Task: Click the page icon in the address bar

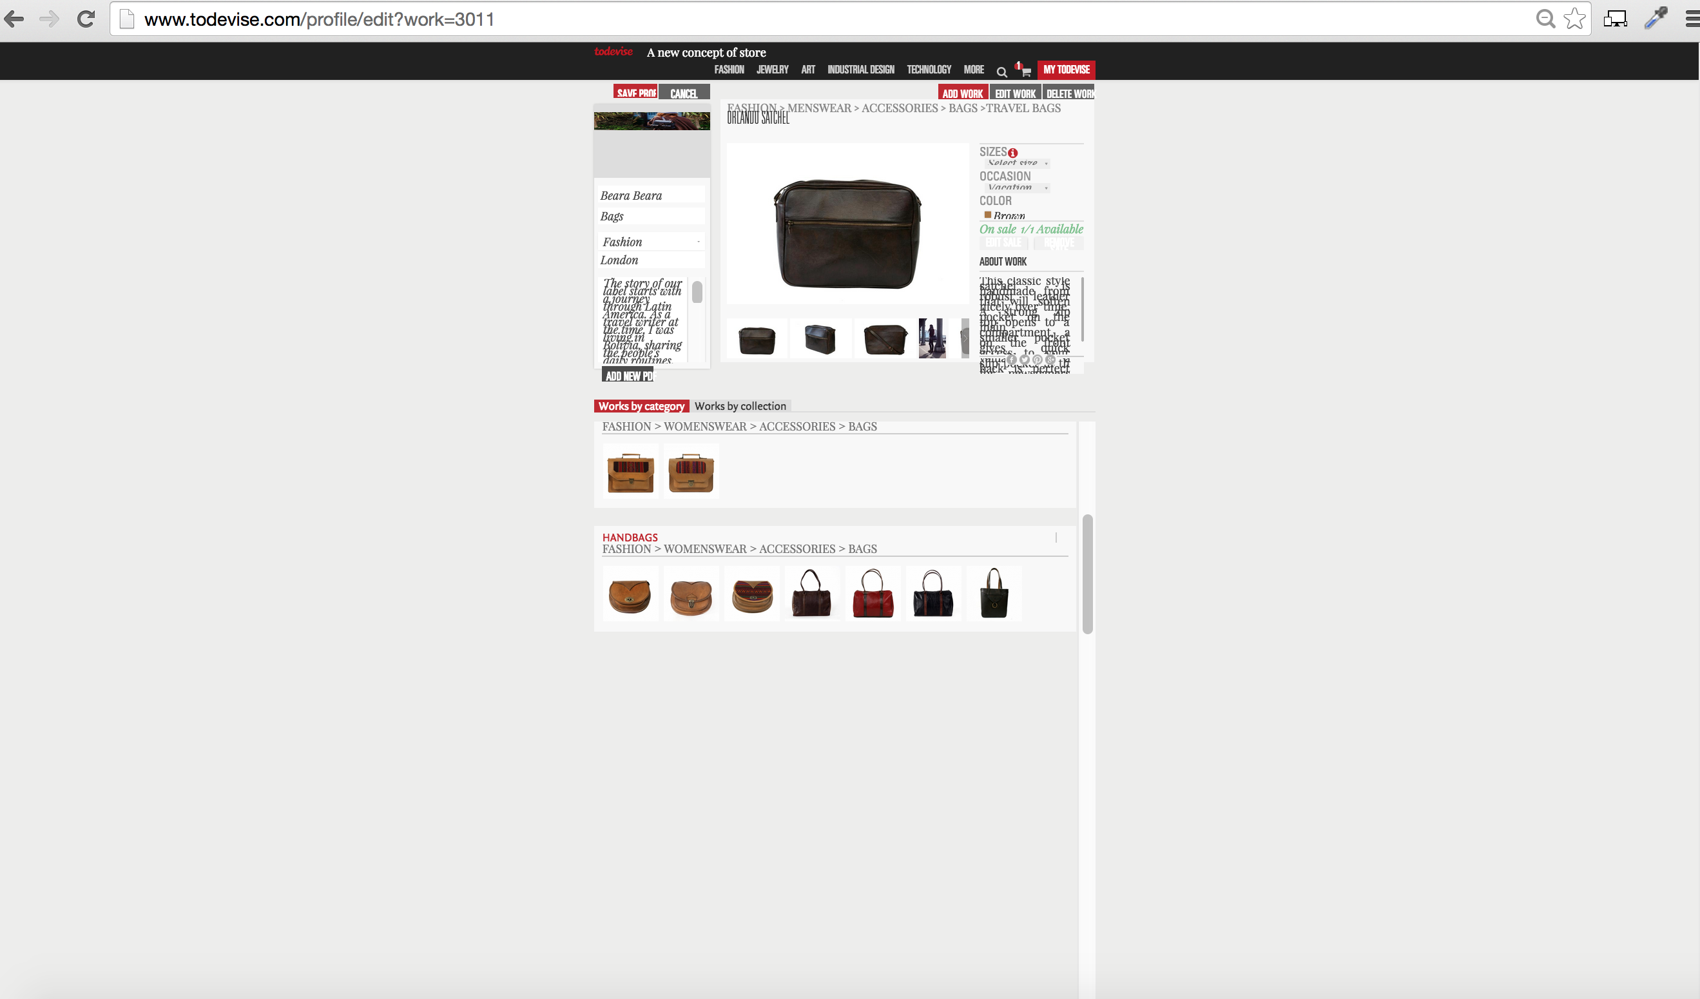Action: coord(127,19)
